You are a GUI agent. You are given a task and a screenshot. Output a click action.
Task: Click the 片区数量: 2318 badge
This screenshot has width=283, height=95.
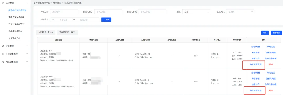tap(46, 32)
